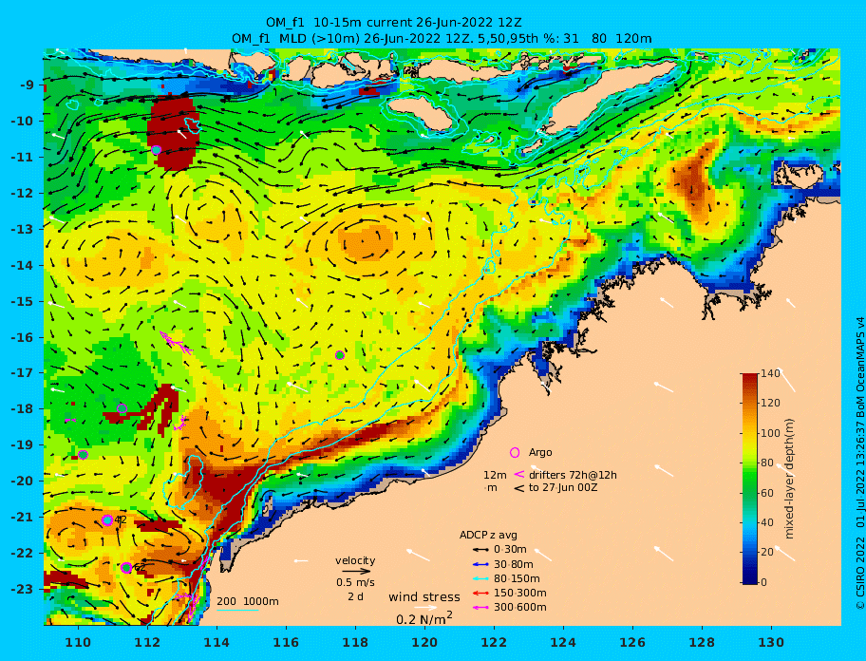Click the 'OM_f1 MLD (>10m)' title line
866x661 pixels.
[442, 39]
